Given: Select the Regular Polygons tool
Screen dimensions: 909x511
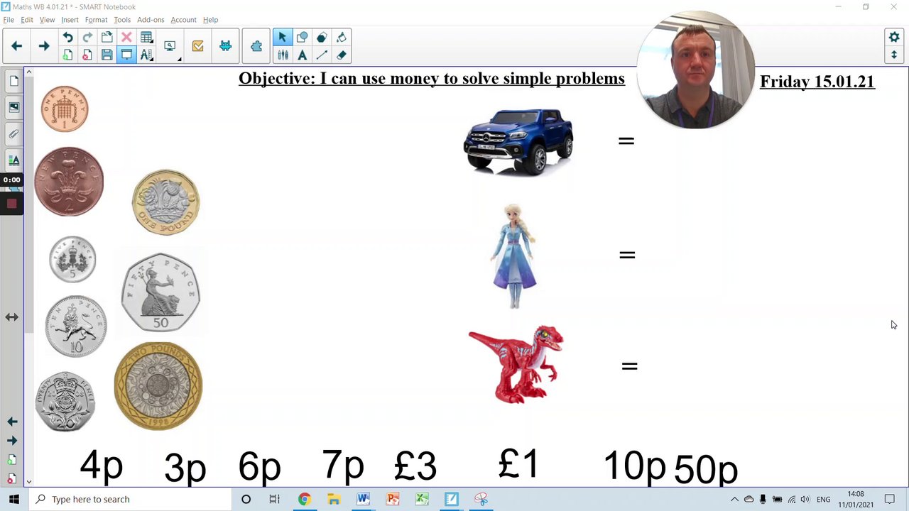Looking at the screenshot, I should (x=322, y=38).
